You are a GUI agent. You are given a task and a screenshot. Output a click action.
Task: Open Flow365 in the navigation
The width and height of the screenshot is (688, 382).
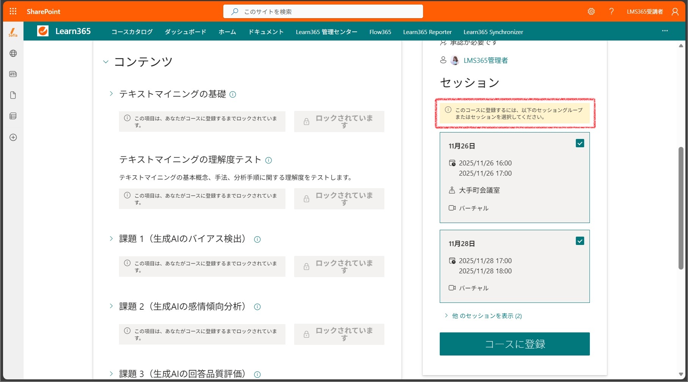380,32
